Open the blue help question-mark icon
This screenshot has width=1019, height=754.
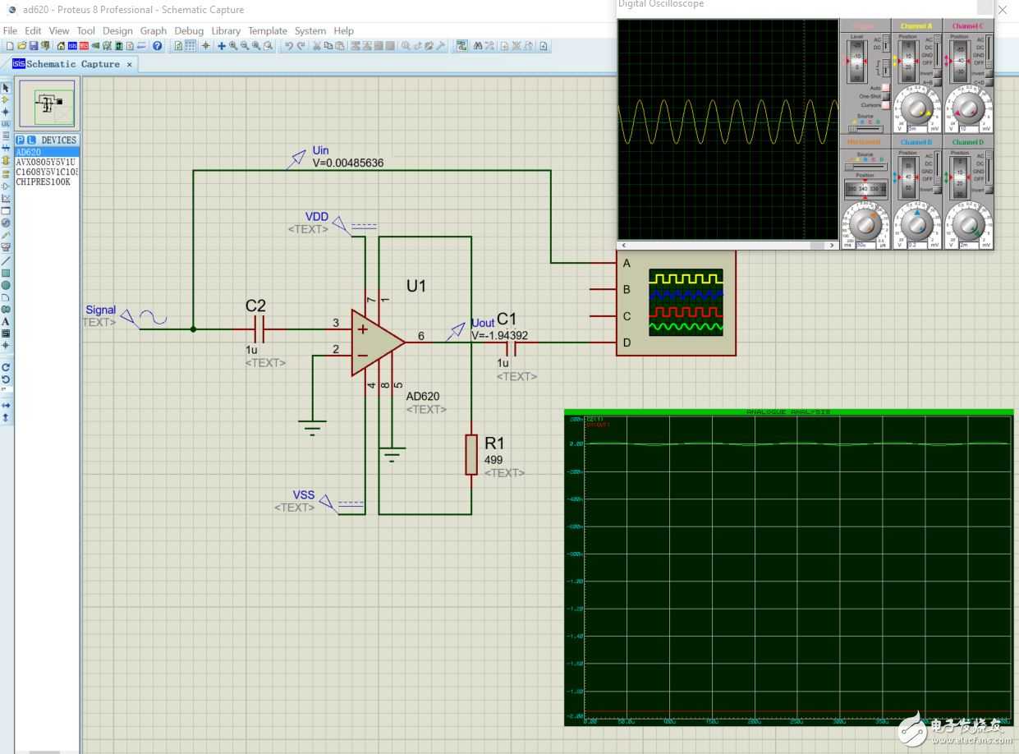tap(157, 46)
